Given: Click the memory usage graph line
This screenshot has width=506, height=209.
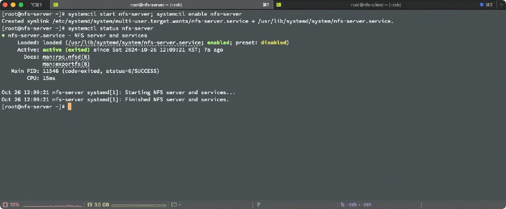Looking at the screenshot, I should pos(139,205).
